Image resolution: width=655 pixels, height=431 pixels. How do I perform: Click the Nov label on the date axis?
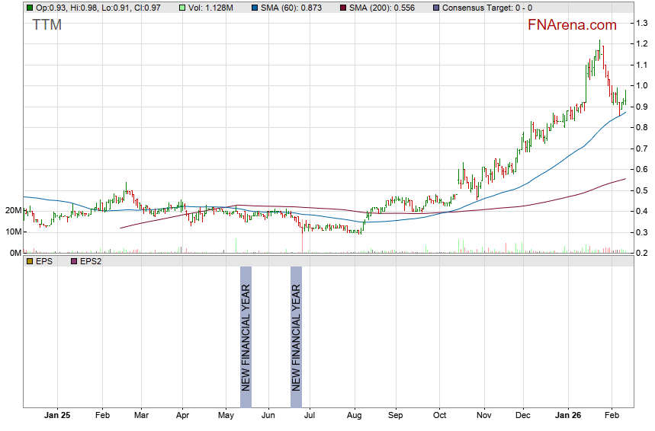pyautogui.click(x=483, y=417)
